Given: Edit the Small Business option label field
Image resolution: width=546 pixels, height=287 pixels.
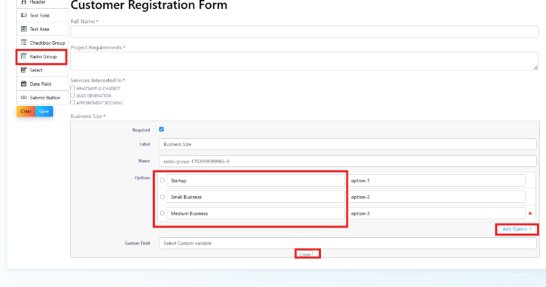Looking at the screenshot, I should (x=256, y=197).
